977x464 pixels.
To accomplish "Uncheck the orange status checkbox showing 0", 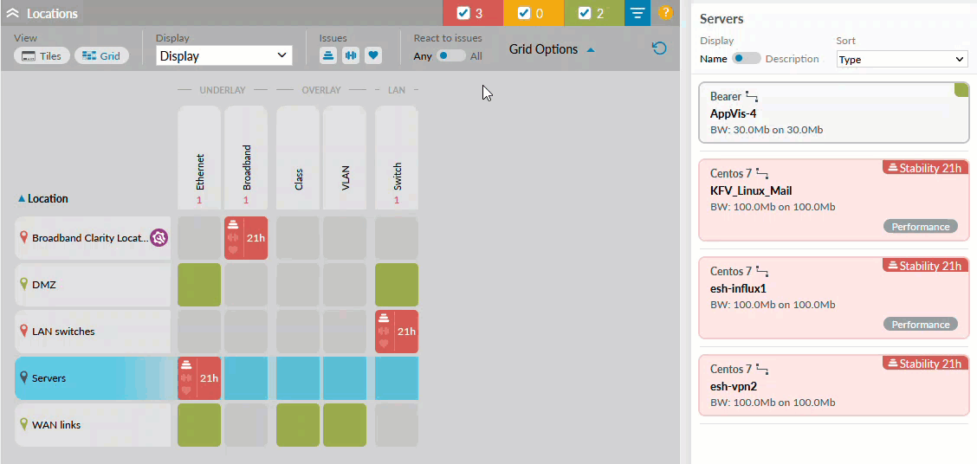I will (523, 13).
